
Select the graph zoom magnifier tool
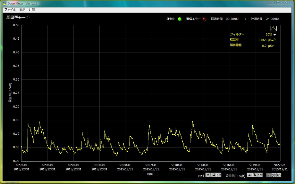point(274,175)
